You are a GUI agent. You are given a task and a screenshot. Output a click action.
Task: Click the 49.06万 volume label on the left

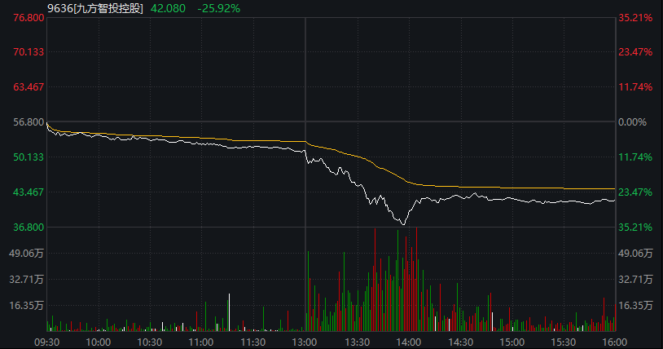pyautogui.click(x=23, y=254)
